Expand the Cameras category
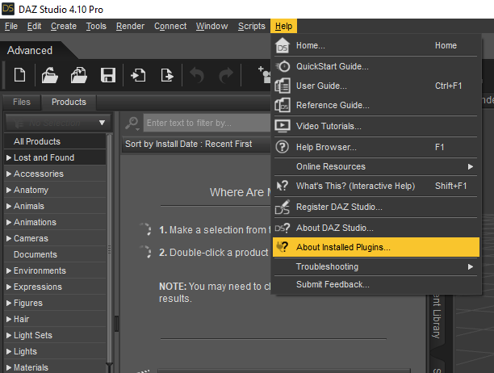The height and width of the screenshot is (373, 494). click(9, 238)
